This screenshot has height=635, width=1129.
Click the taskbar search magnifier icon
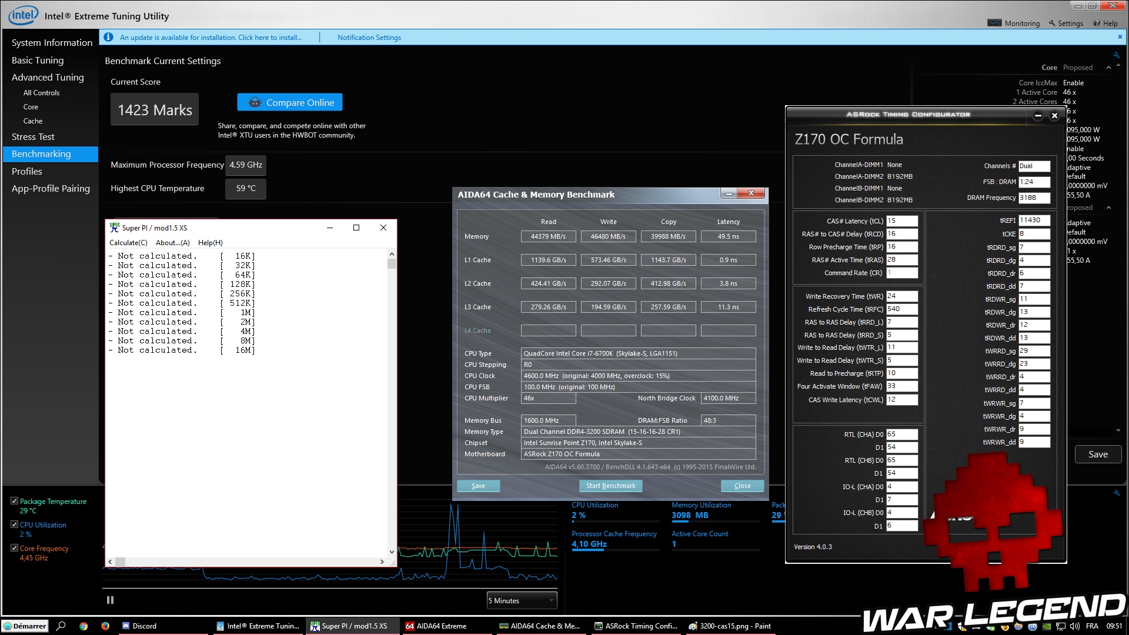(61, 626)
